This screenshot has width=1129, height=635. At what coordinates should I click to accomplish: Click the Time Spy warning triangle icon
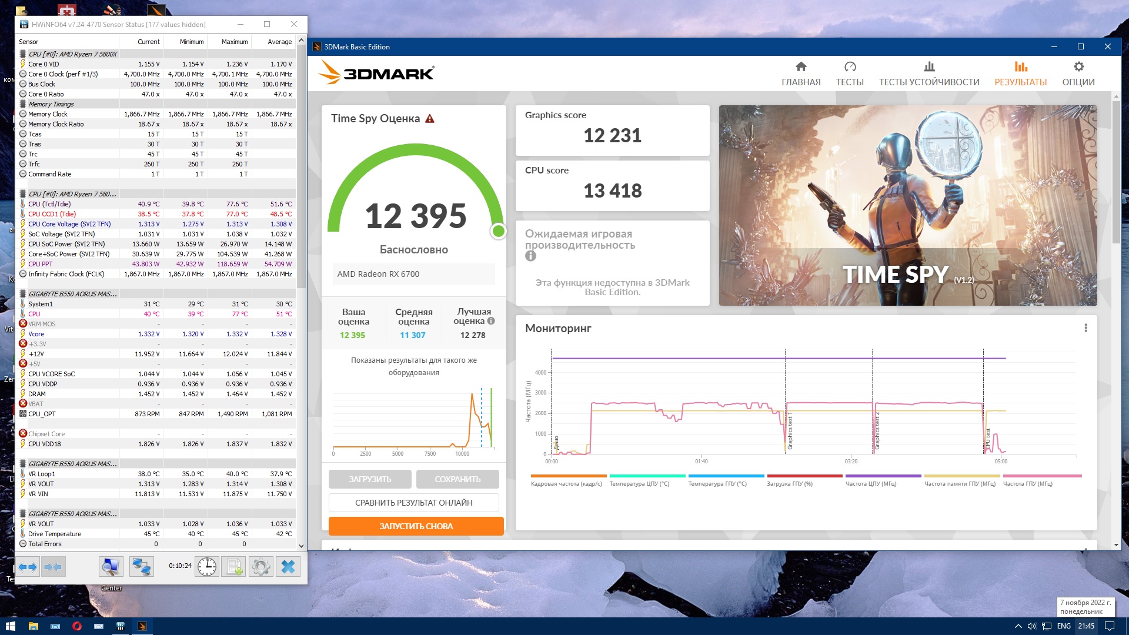430,119
